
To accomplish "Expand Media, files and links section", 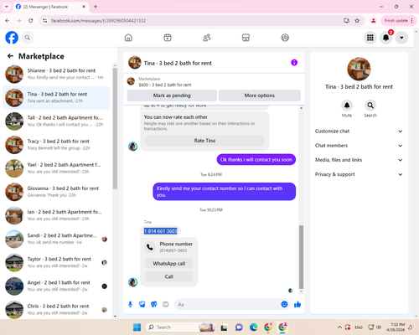I will [359, 160].
